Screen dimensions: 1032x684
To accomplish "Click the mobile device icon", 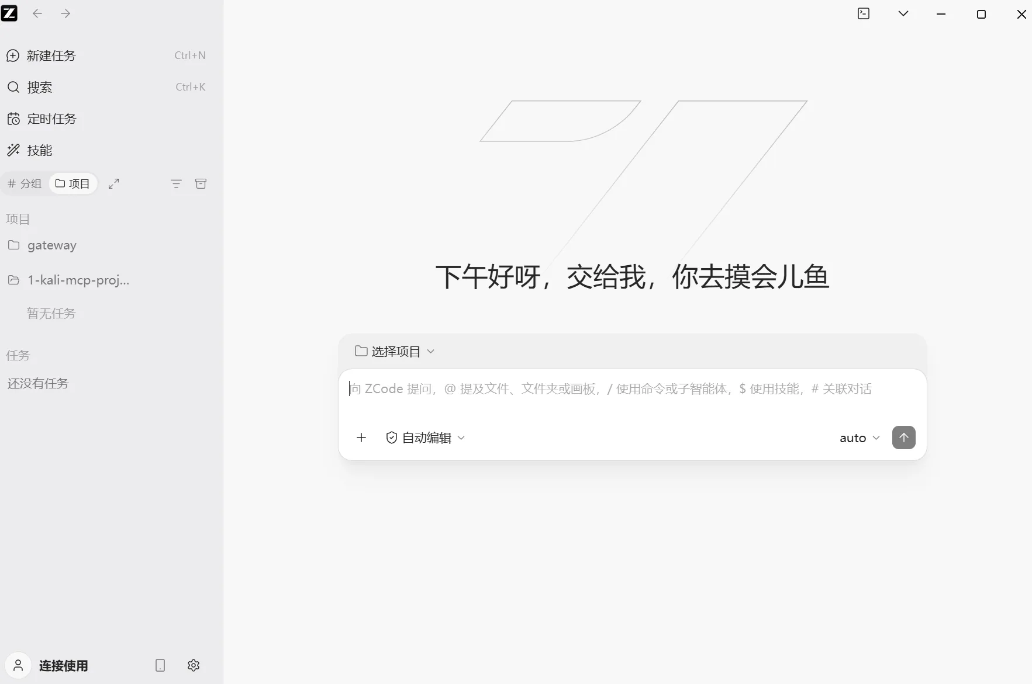I will pos(160,665).
